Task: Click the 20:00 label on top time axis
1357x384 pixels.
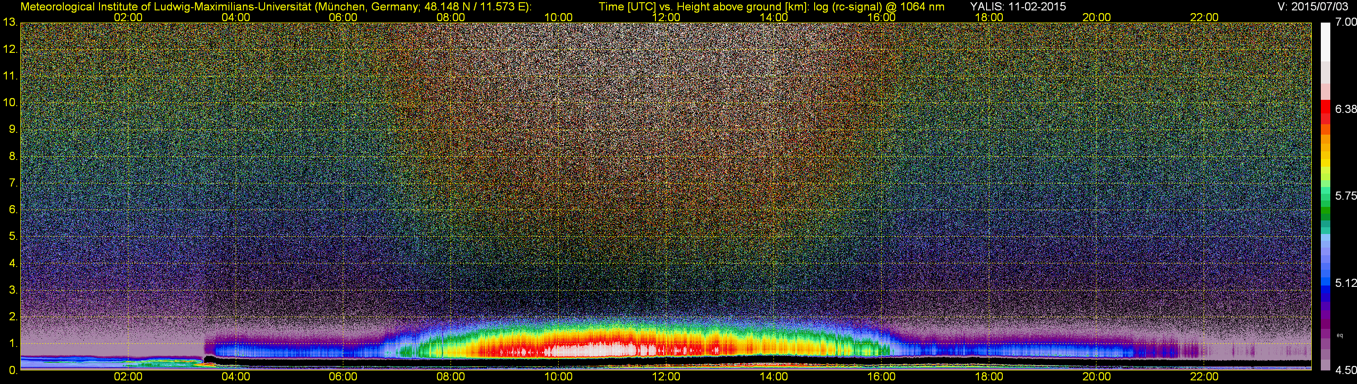Action: [x=1097, y=17]
